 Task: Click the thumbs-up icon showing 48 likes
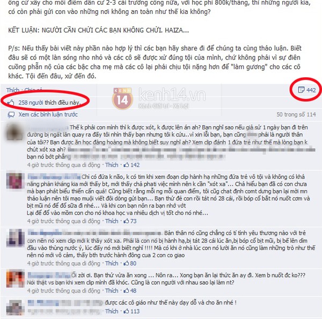pos(126,291)
